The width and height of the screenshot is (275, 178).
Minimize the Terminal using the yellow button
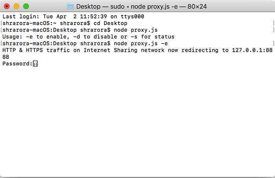[x=16, y=6]
